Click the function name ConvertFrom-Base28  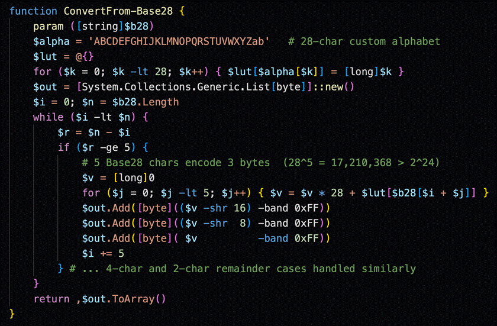[x=118, y=11]
